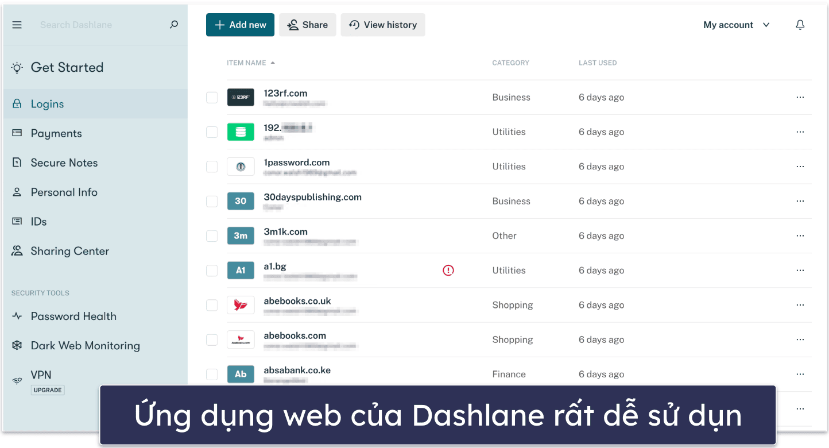
Task: Open more options for the 192 entry
Action: (800, 132)
